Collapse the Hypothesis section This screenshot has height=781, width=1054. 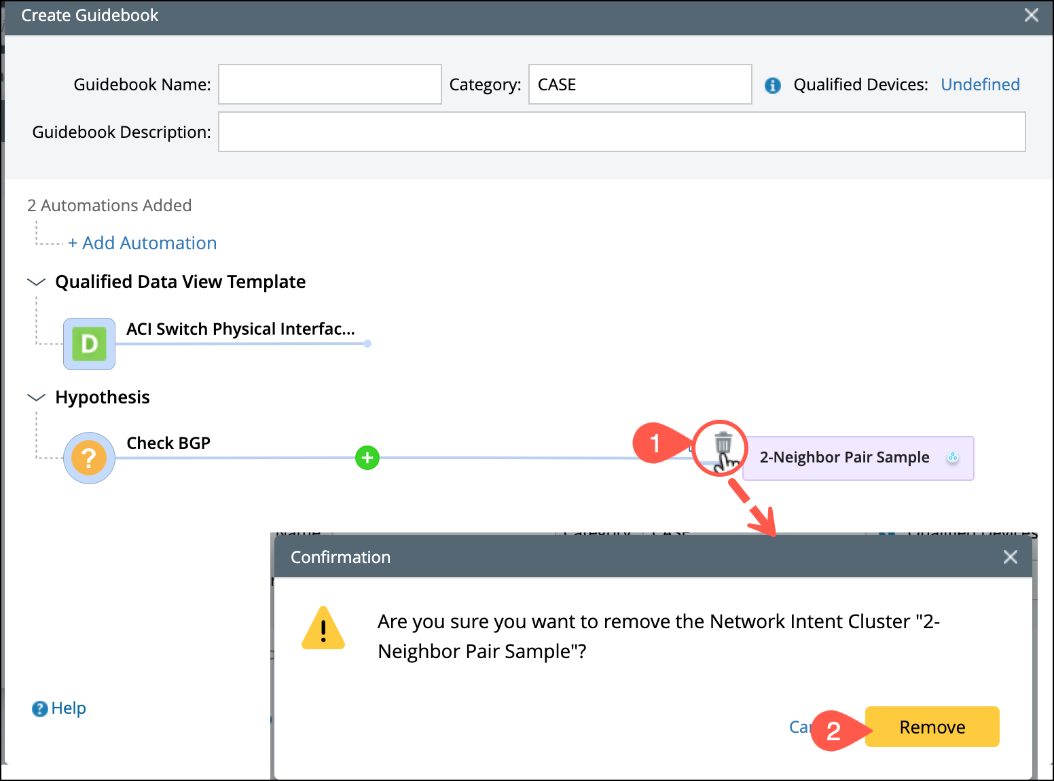36,397
